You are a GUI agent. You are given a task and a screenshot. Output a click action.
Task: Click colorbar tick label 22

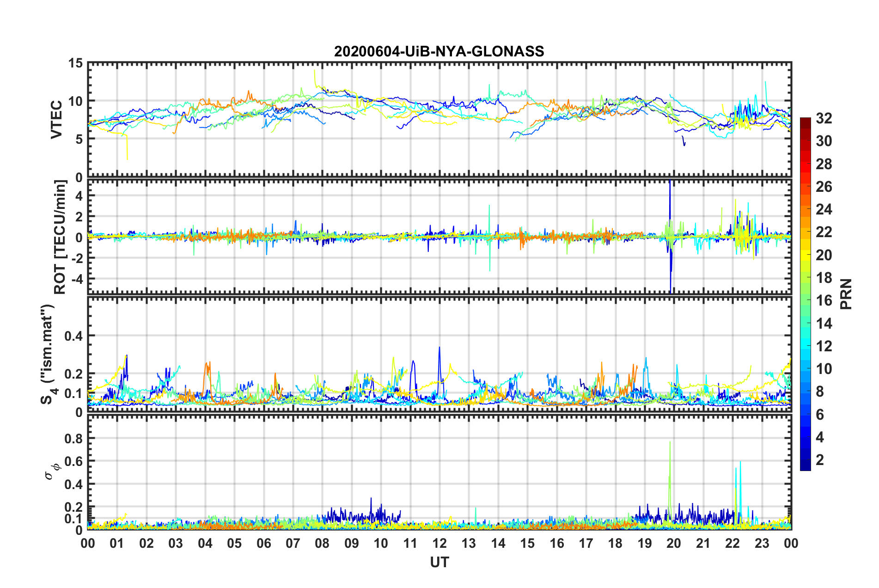click(824, 232)
